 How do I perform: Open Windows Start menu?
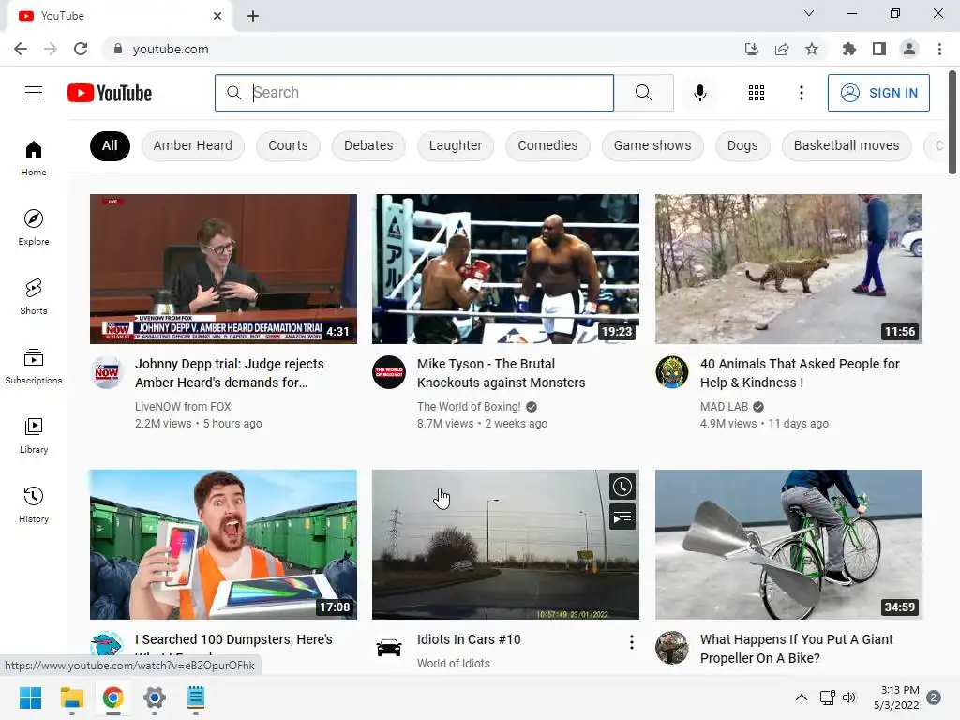pos(30,697)
